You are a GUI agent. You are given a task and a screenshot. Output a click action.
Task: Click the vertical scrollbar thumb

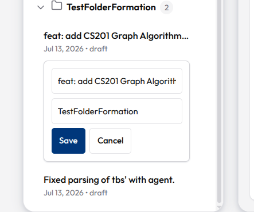(220, 101)
